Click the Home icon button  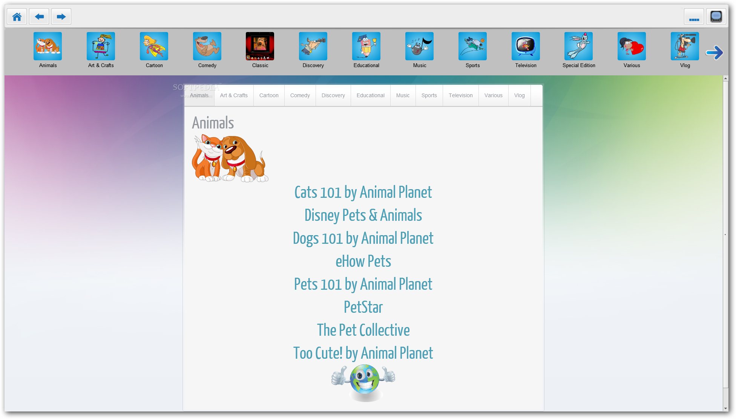(x=17, y=17)
